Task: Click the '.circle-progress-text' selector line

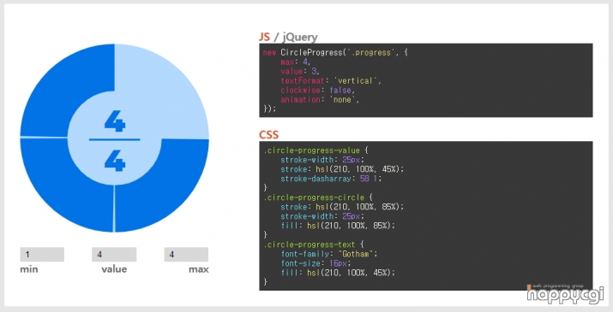Action: point(314,244)
